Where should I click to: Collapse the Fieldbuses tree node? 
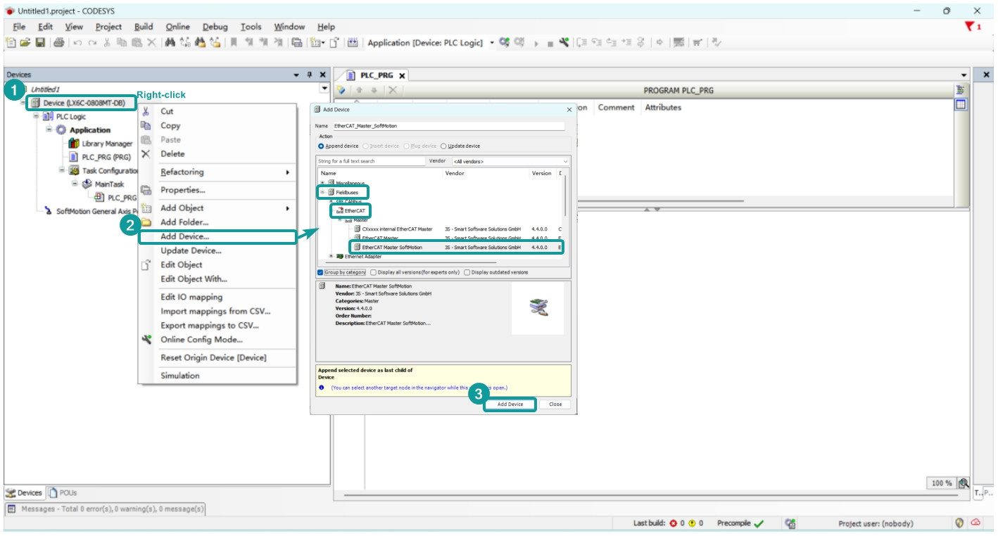click(x=322, y=192)
